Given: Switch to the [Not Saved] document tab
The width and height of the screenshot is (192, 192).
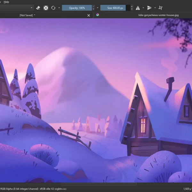Looking at the screenshot, I should click(x=27, y=15).
